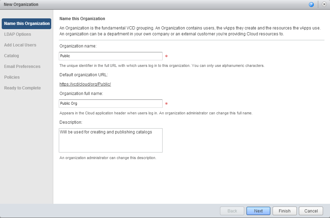Screen dimensions: 330x218
Task: Cancel the New Organization wizard
Action: coord(311,211)
